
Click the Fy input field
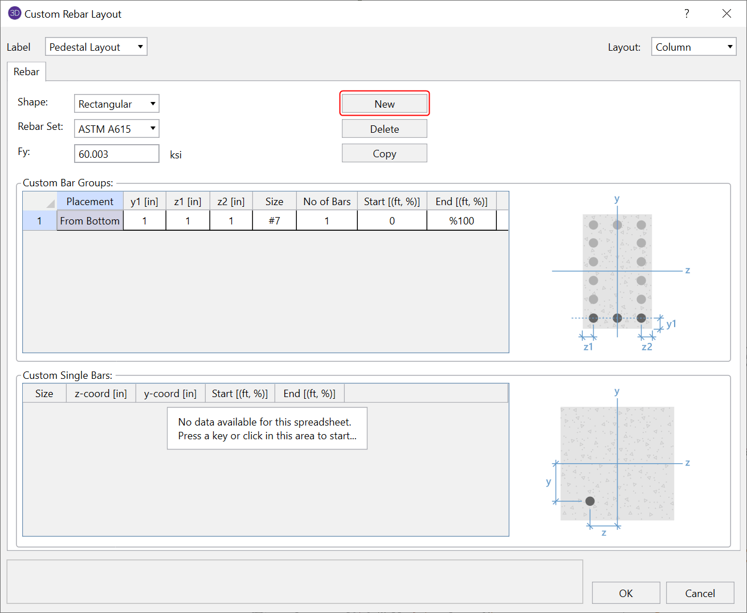coord(116,154)
